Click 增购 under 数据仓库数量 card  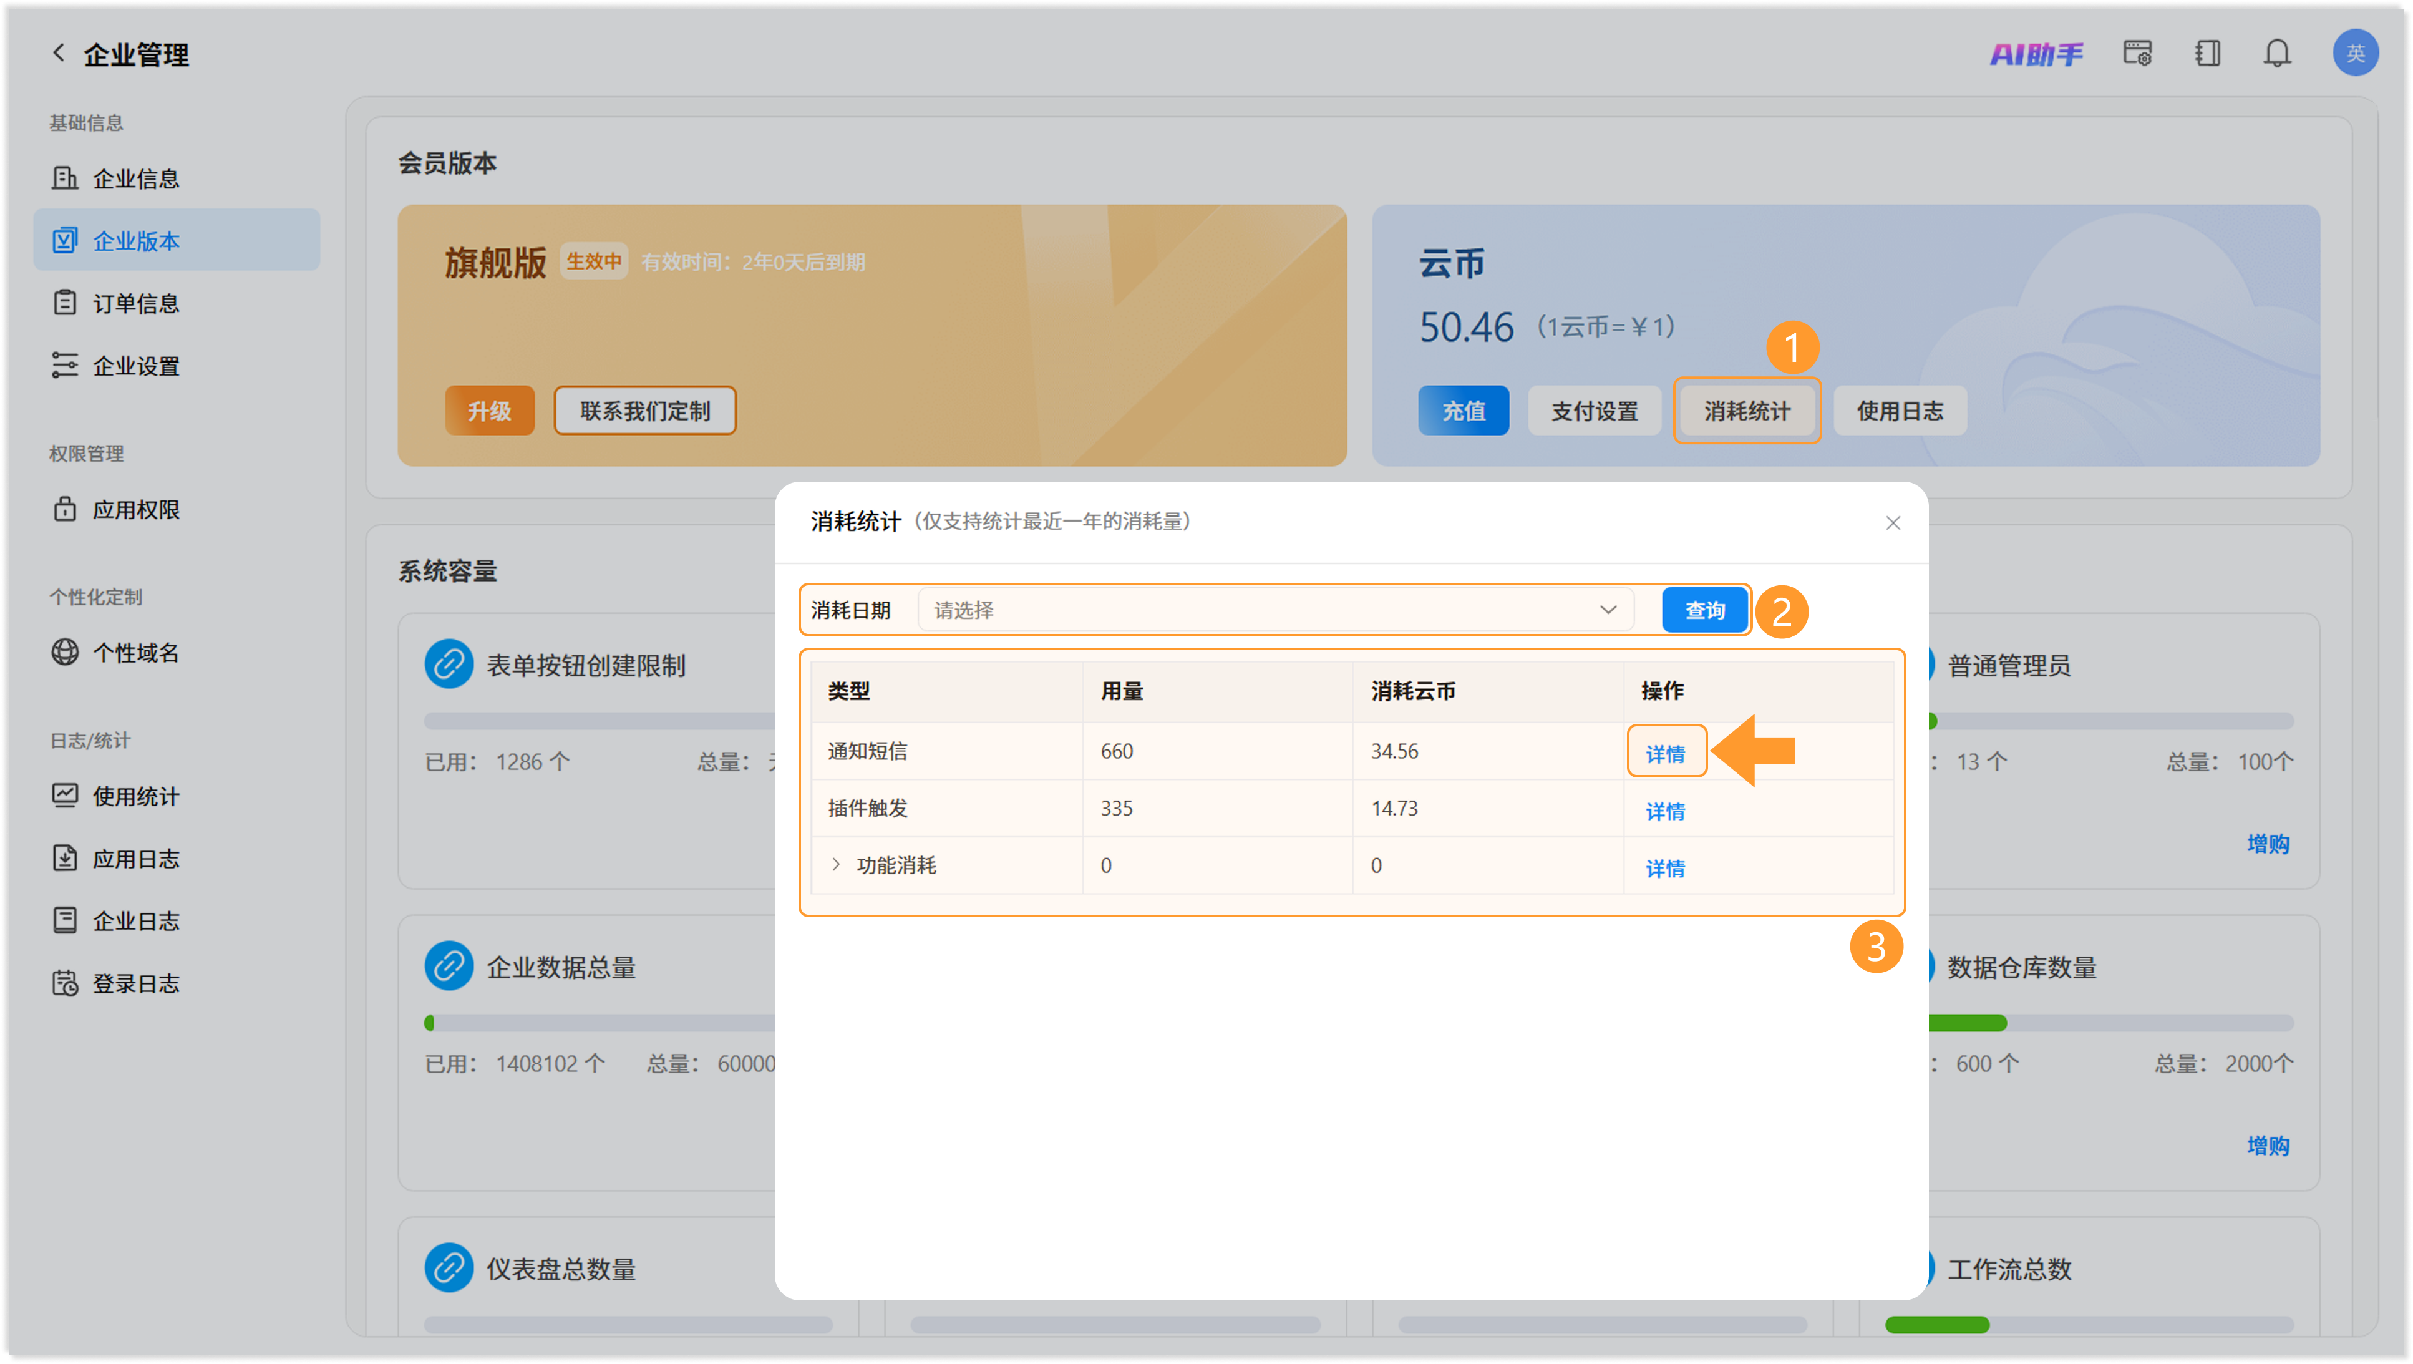(x=2268, y=1145)
